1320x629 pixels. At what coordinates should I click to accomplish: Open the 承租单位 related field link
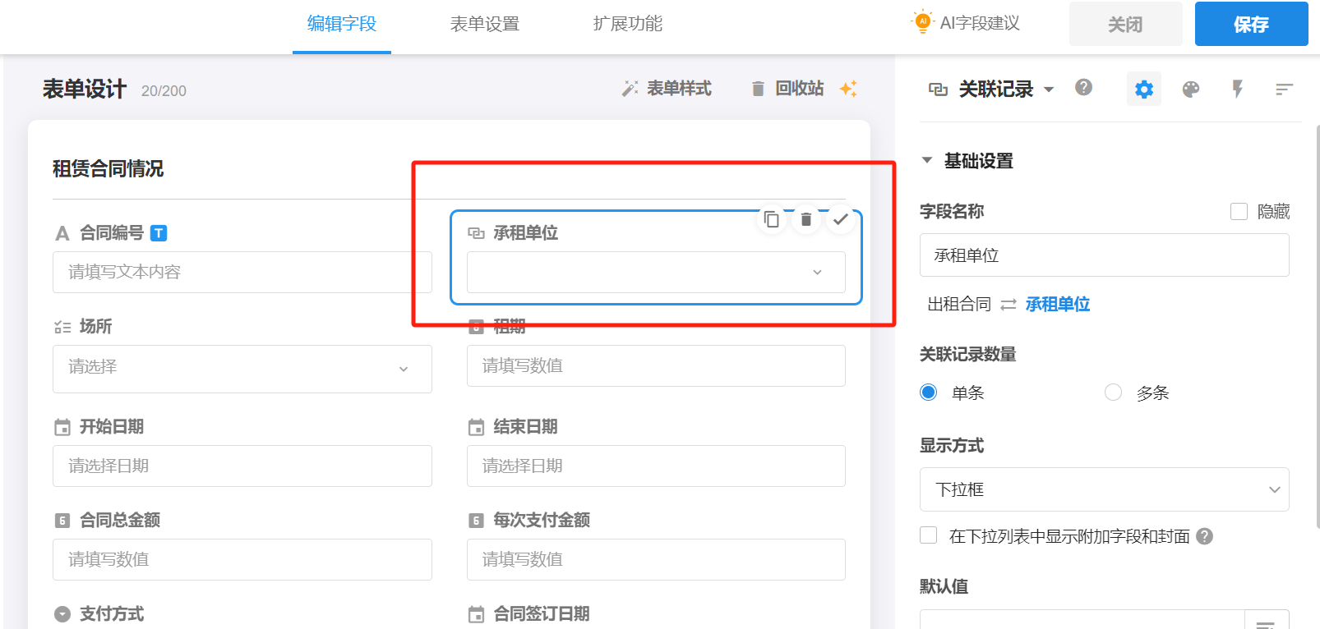click(1058, 305)
